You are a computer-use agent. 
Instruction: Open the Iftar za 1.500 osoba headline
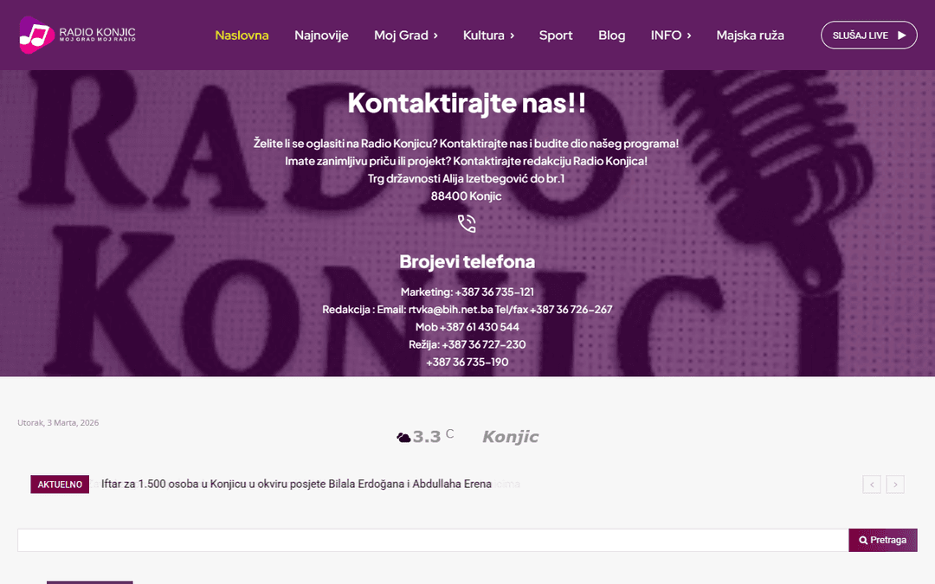pos(296,484)
